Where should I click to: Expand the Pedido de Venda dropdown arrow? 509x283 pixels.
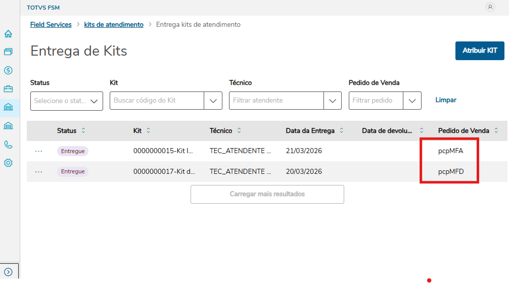[x=412, y=101]
